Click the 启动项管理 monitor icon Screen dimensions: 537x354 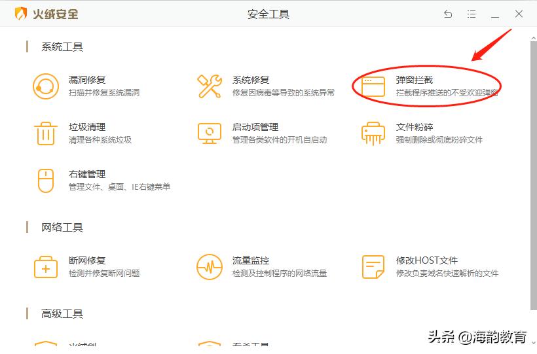click(210, 133)
